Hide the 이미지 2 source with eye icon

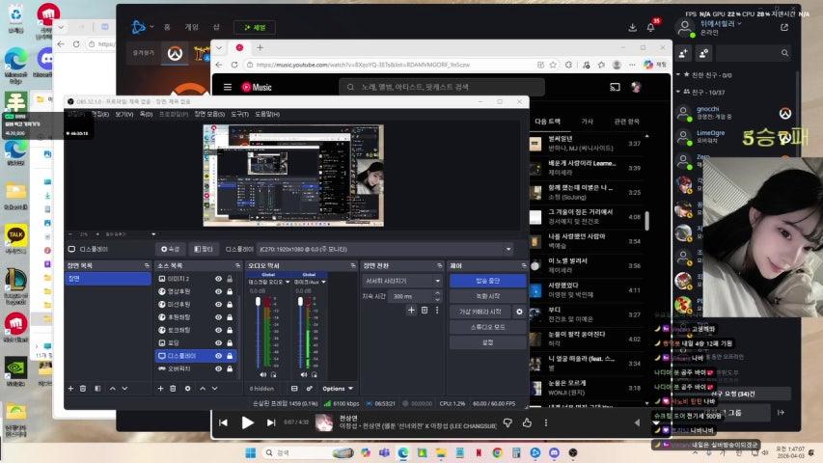pos(219,279)
